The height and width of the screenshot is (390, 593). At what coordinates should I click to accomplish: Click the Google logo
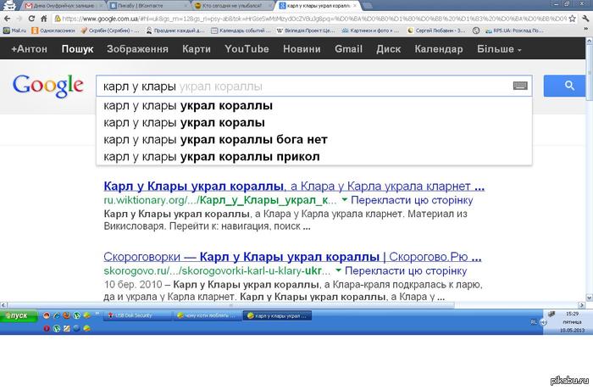(x=47, y=86)
